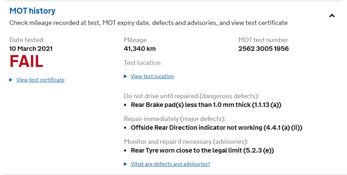Click the Do not drive until repaired heading
347x175 pixels.
click(191, 96)
